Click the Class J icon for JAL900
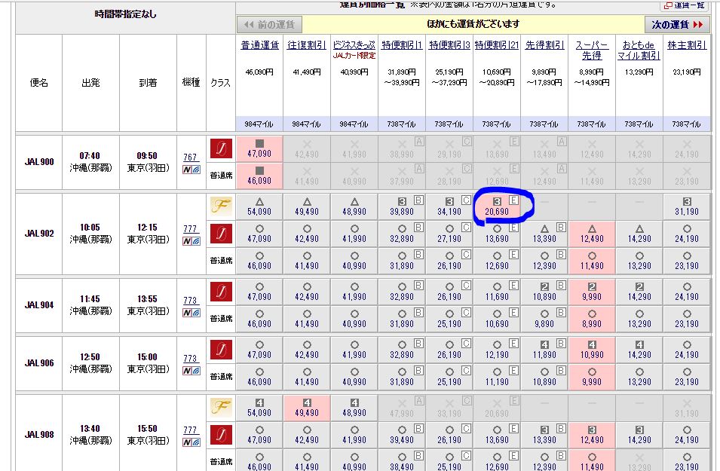 point(221,148)
